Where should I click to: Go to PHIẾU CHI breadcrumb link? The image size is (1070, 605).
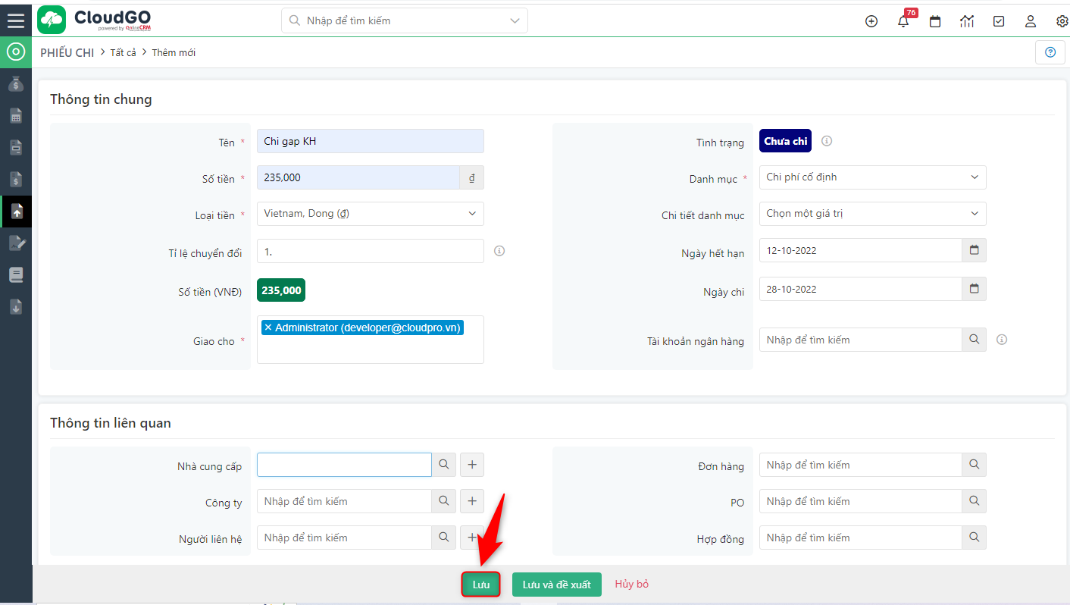point(67,52)
